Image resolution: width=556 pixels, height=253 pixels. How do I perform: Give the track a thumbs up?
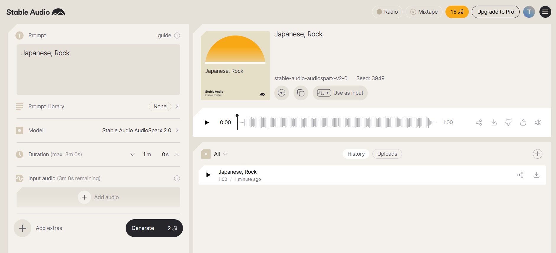point(523,123)
